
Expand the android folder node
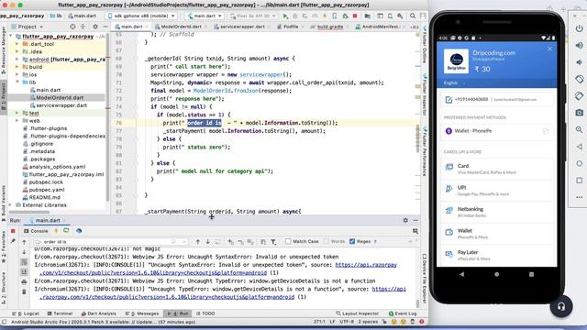(x=17, y=59)
